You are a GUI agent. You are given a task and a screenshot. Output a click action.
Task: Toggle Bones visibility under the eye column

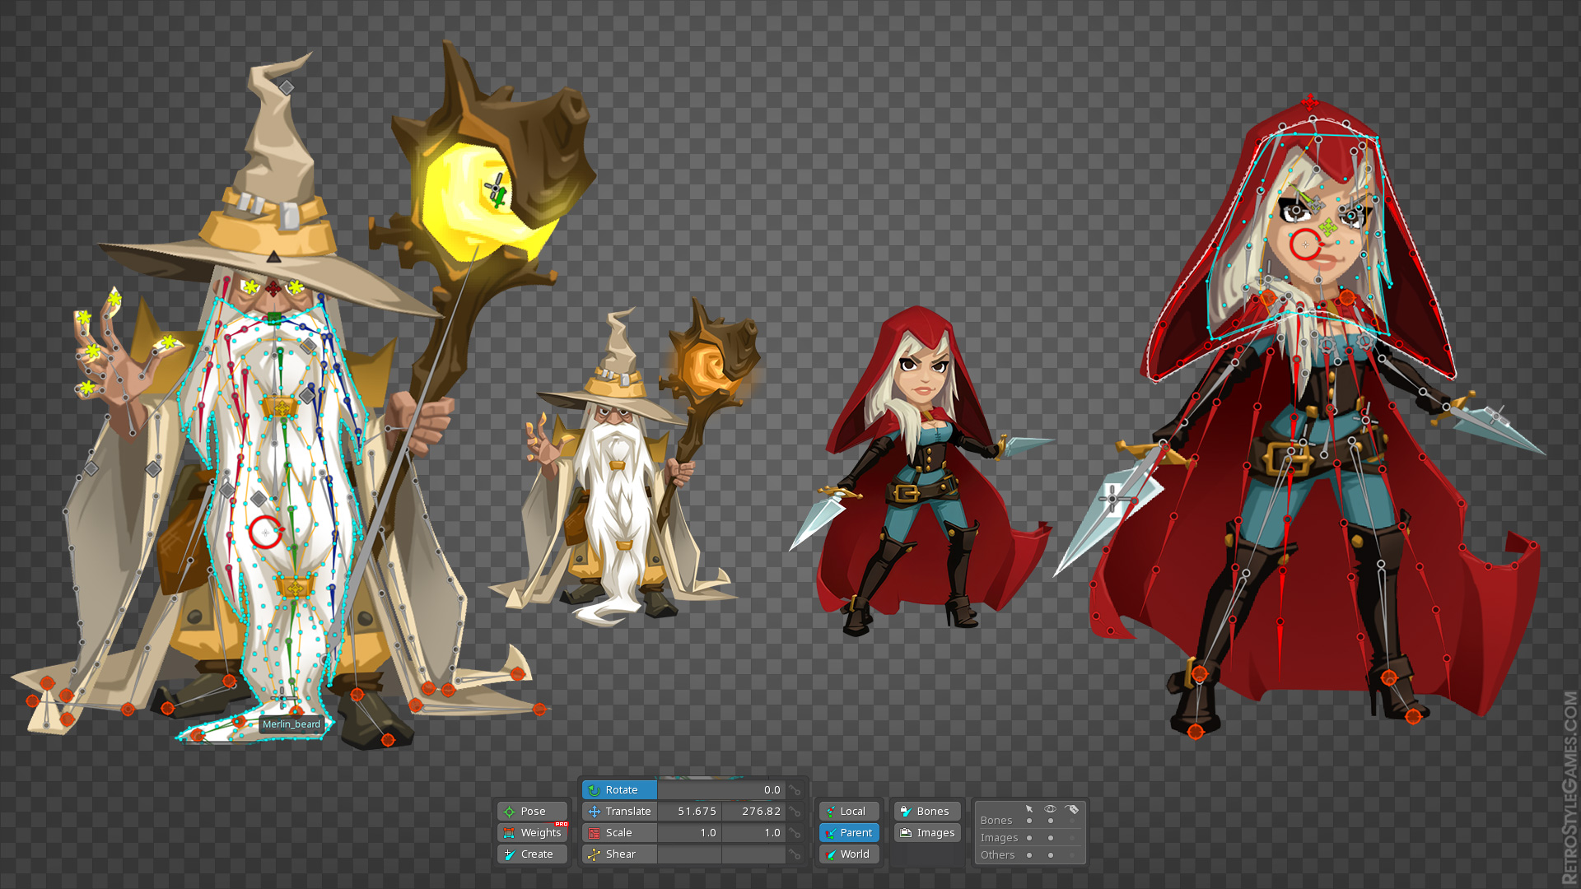(x=1051, y=822)
